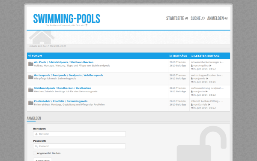
Task: Open Gartenpools / Rundpools / Ovalpools / Achtformpools forum
Action: pyautogui.click(x=69, y=75)
